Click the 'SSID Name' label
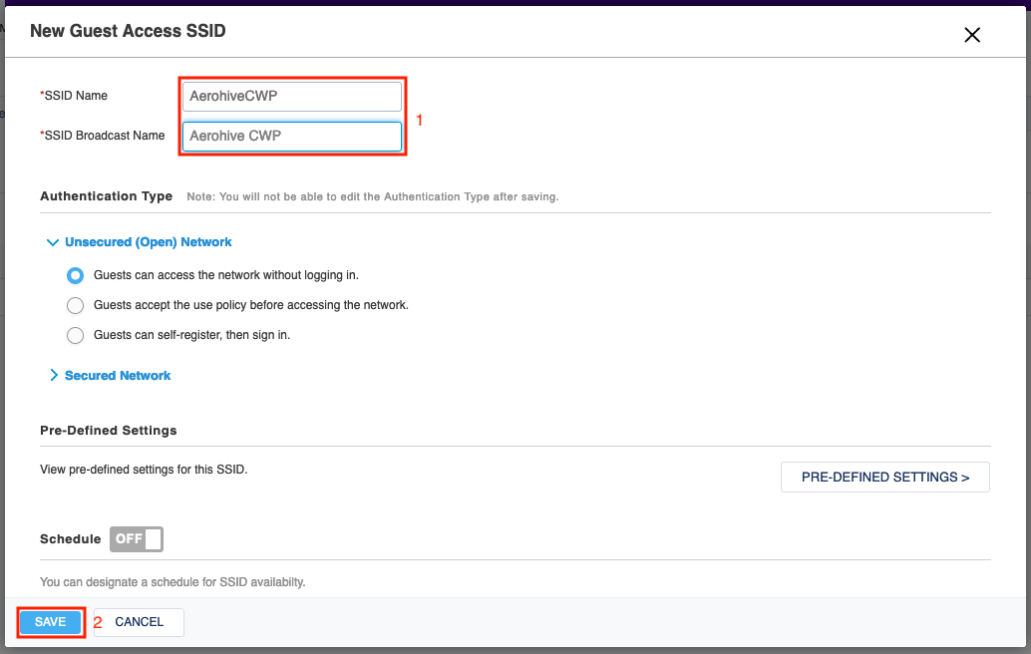Image resolution: width=1031 pixels, height=654 pixels. (74, 96)
